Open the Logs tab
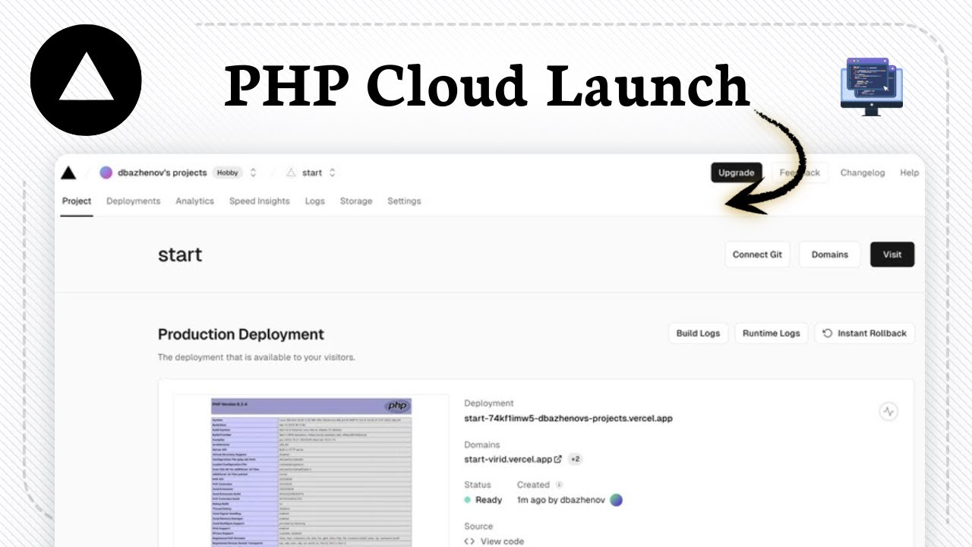 click(x=315, y=201)
